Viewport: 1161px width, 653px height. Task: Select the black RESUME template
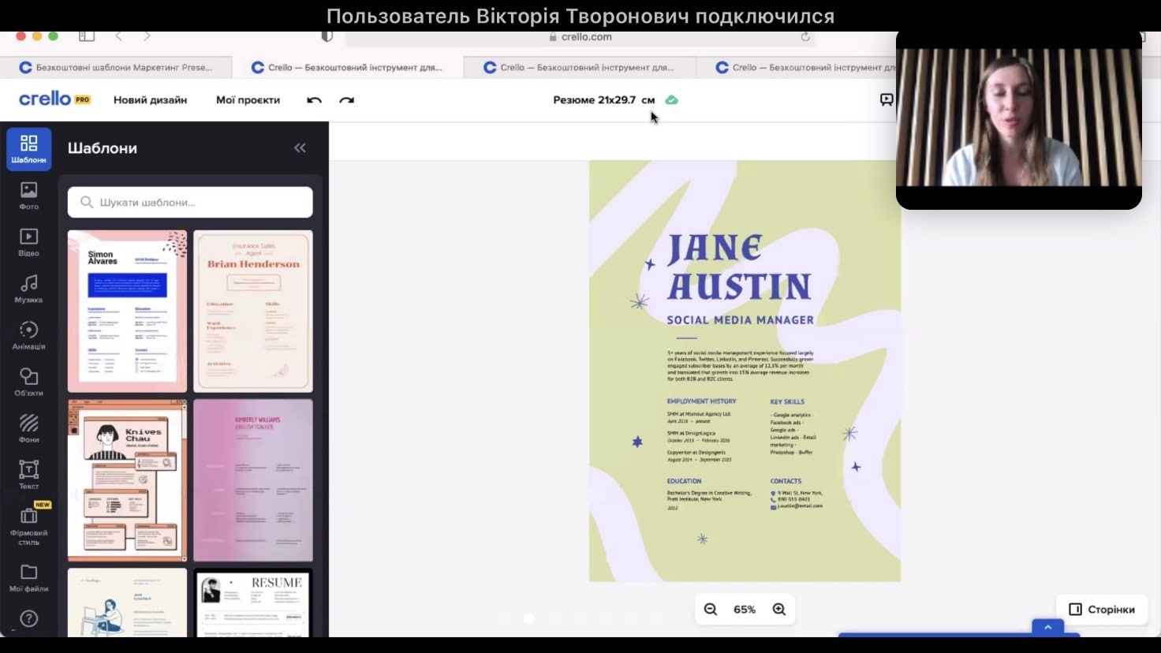click(253, 603)
